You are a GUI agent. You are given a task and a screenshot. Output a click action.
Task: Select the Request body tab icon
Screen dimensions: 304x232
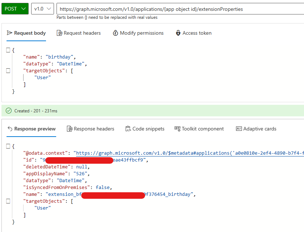[x=10, y=33]
